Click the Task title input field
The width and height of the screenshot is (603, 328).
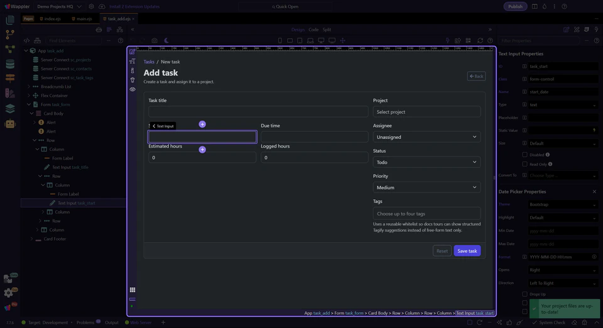tap(258, 112)
